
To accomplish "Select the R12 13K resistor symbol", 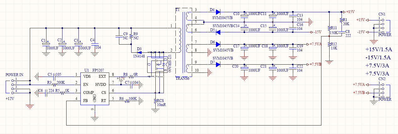I will click(329, 44).
